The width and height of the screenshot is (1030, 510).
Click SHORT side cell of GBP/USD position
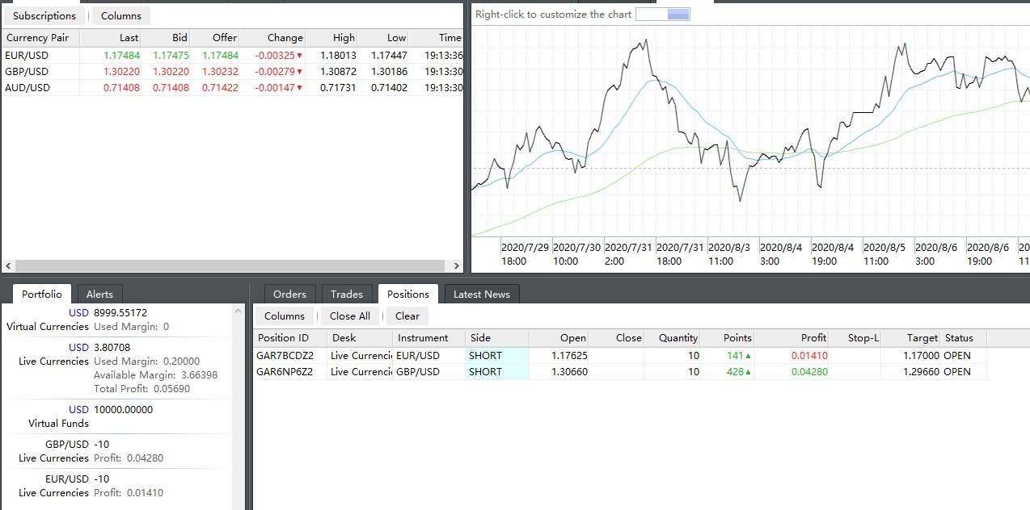(x=497, y=372)
